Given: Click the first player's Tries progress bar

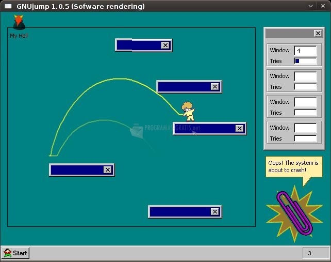Looking at the screenshot, I should (x=305, y=61).
